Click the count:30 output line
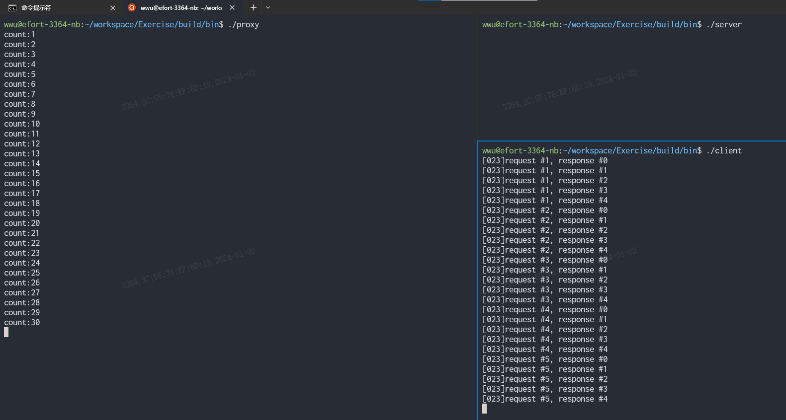 pyautogui.click(x=22, y=322)
